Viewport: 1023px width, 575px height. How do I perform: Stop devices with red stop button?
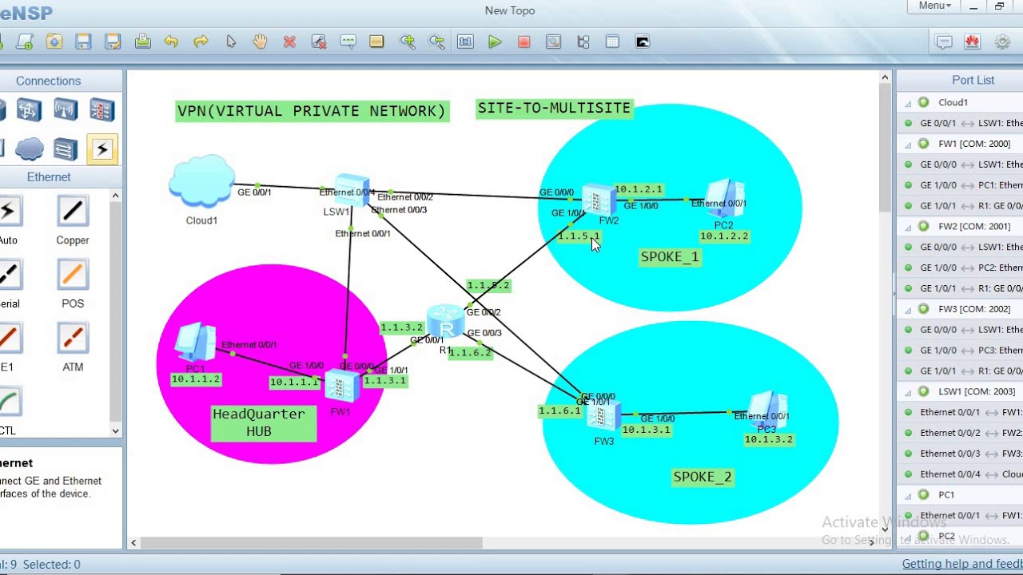click(x=524, y=42)
